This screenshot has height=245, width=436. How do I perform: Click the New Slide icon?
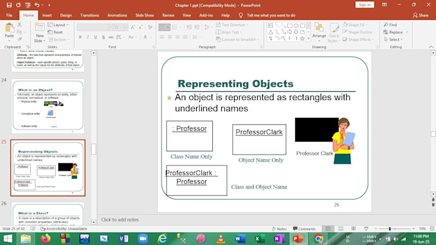point(40,27)
